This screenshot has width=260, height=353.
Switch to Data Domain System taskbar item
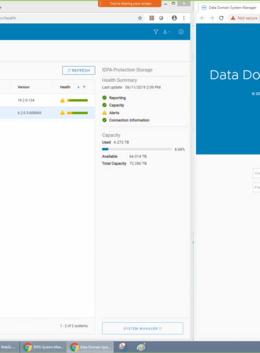(x=90, y=347)
